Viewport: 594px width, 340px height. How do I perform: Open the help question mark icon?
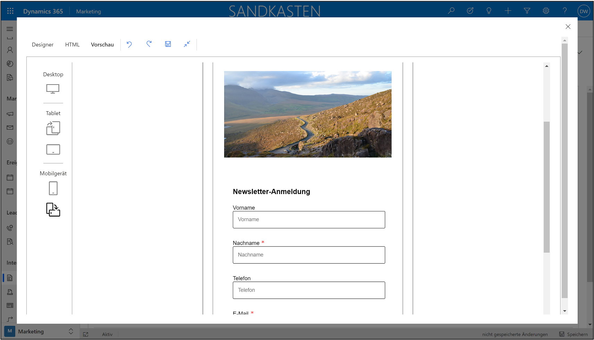point(565,11)
